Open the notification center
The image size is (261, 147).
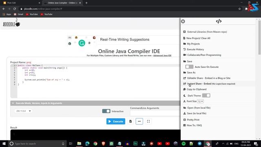click(256, 143)
